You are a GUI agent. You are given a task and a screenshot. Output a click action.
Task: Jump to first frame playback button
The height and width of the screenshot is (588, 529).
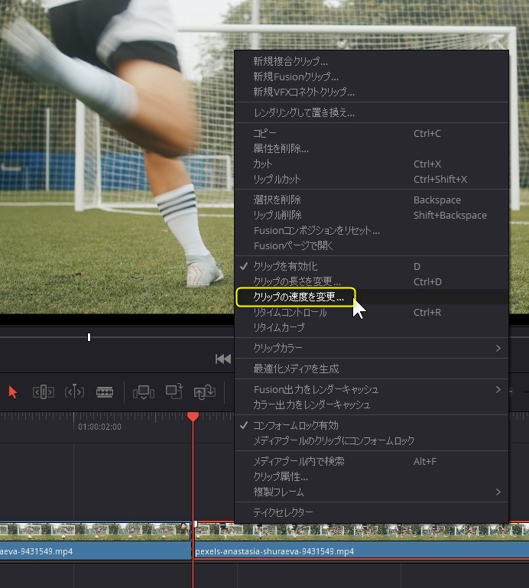[223, 359]
